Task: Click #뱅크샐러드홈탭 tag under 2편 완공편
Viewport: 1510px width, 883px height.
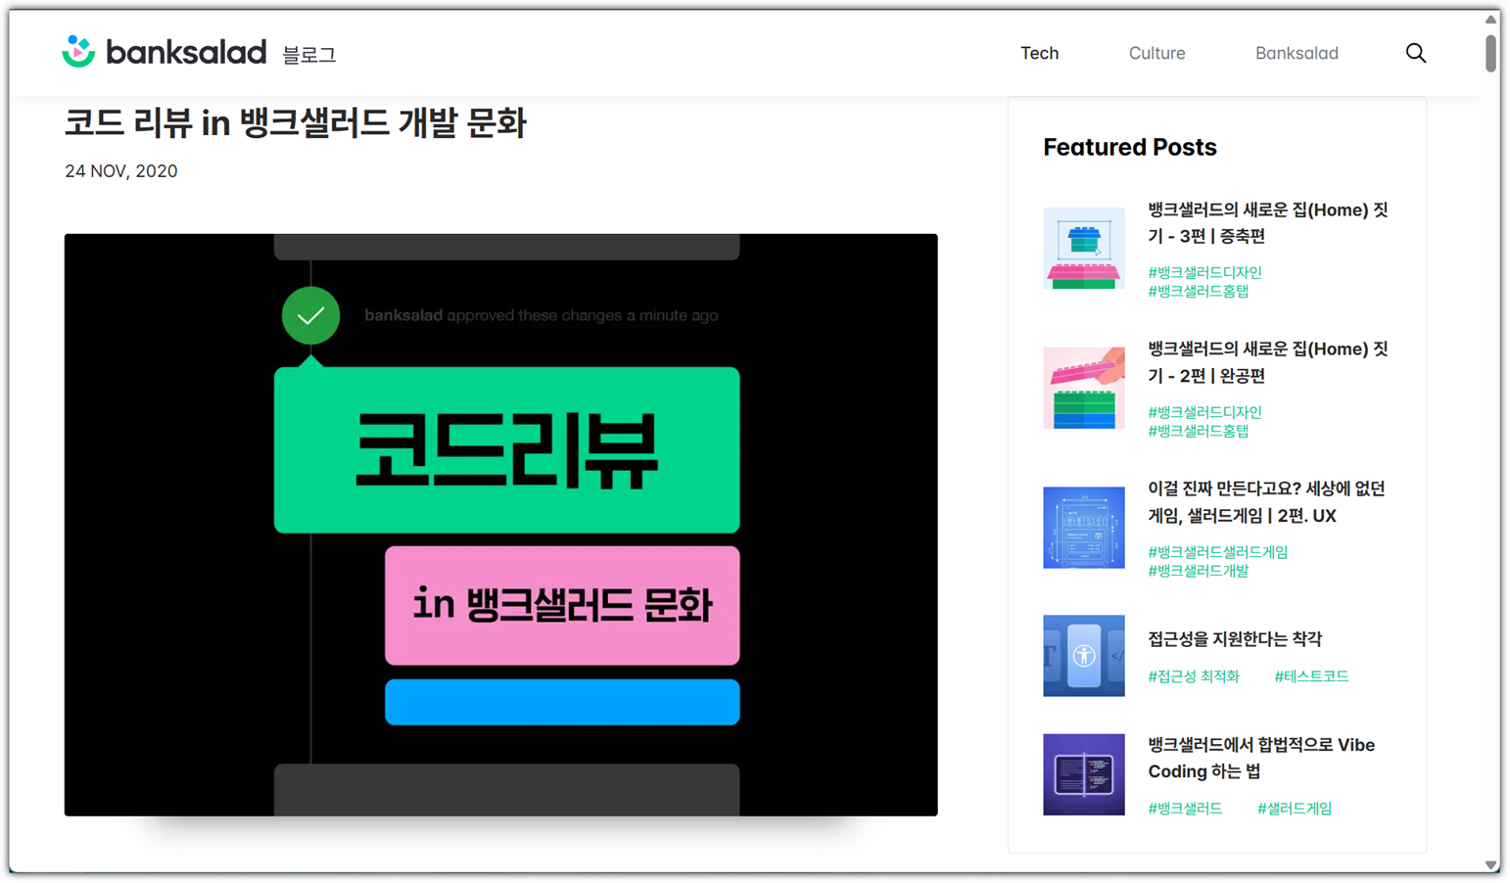Action: (1199, 431)
